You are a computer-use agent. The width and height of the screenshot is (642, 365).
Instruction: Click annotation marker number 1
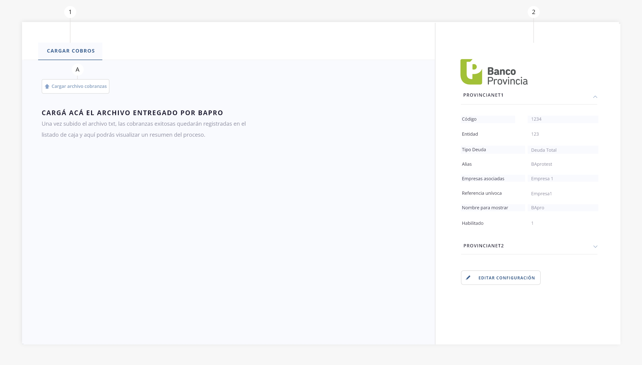point(70,12)
